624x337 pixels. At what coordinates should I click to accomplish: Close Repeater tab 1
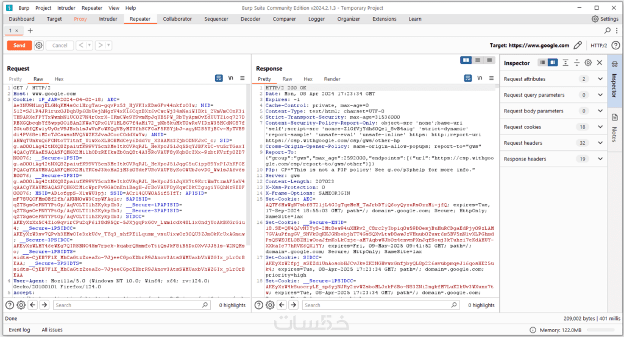[16, 30]
